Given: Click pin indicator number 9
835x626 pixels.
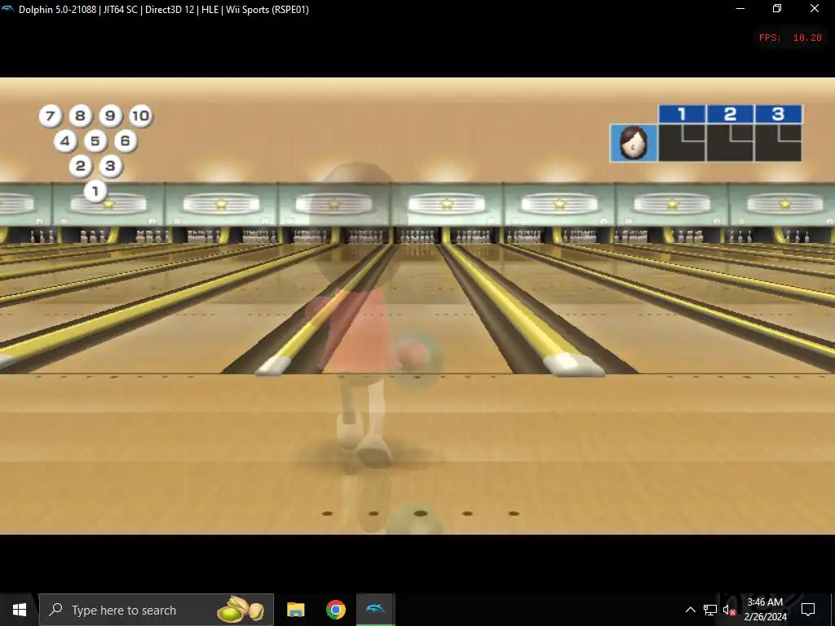Looking at the screenshot, I should [110, 116].
